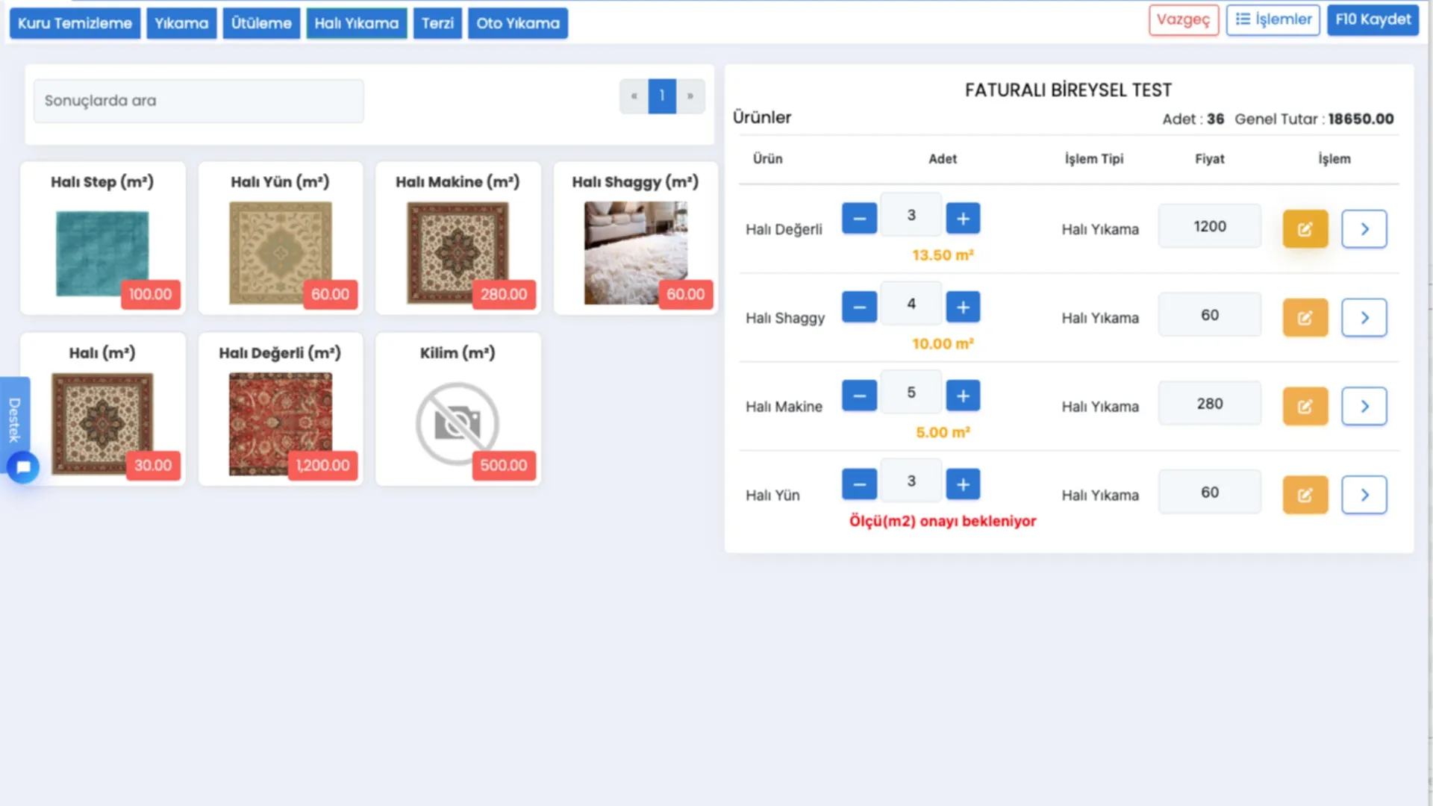1433x806 pixels.
Task: Open the Oto Yıkama tab
Action: tap(517, 23)
